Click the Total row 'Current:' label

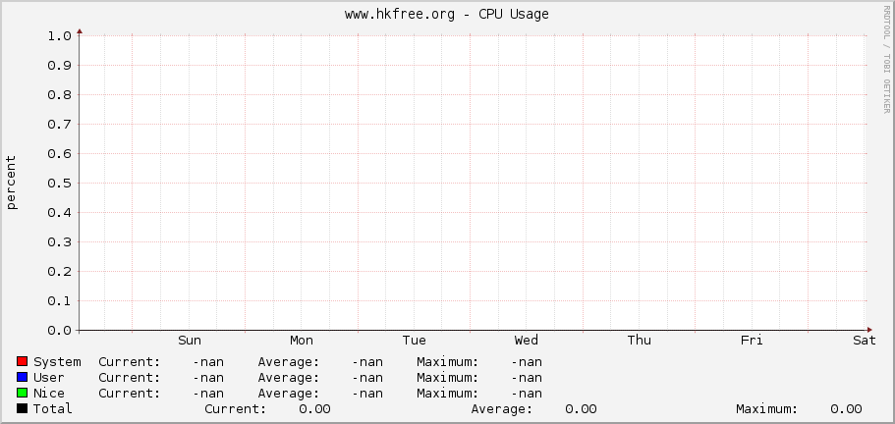click(236, 408)
